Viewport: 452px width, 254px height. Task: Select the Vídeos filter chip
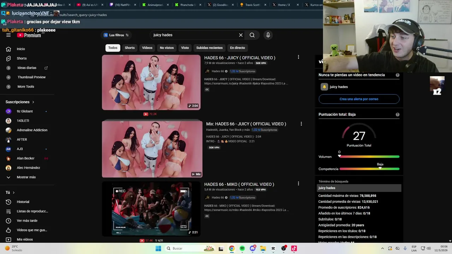point(147,48)
